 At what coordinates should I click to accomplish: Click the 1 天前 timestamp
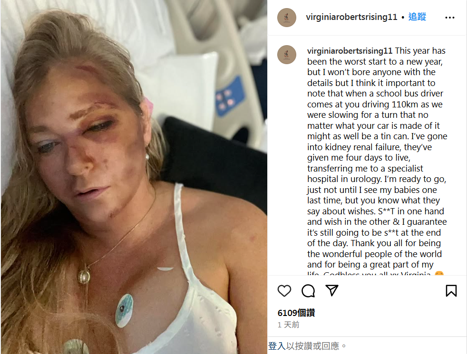288,325
